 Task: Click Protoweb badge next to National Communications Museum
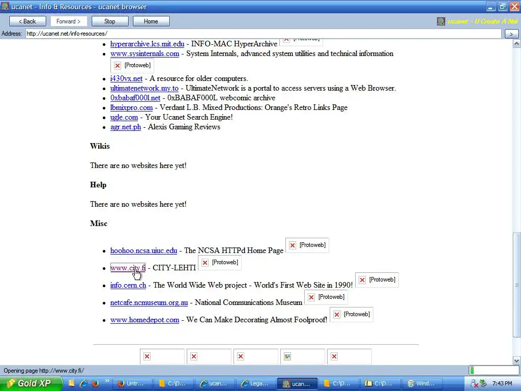point(326,297)
